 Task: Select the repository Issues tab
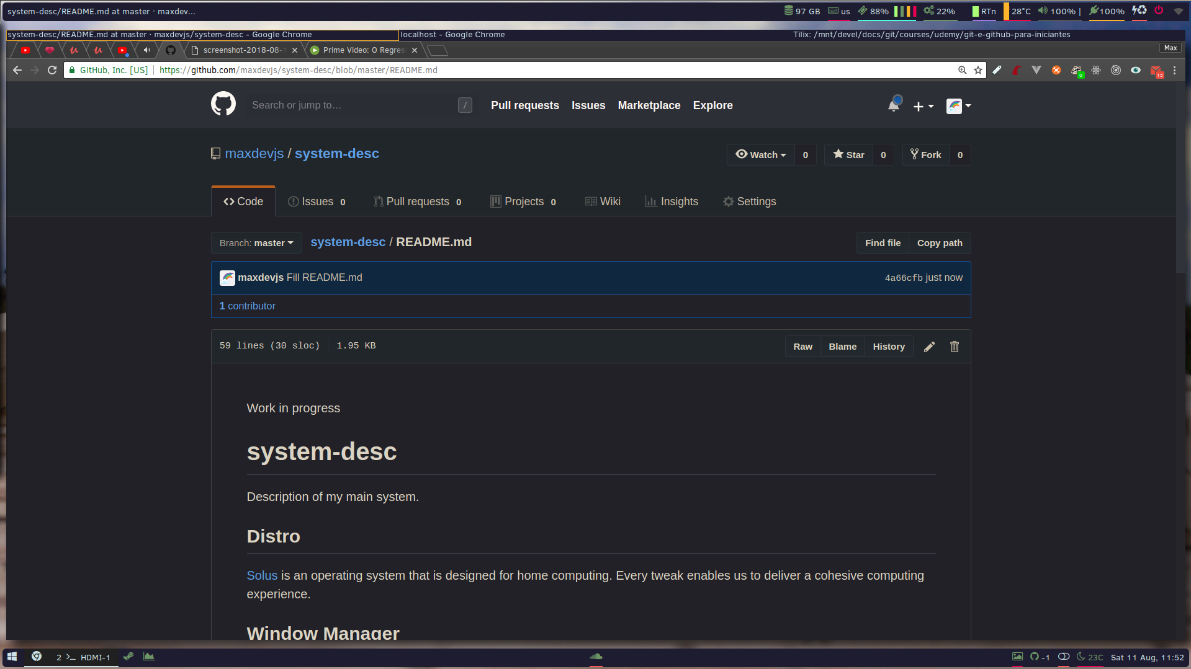[317, 202]
